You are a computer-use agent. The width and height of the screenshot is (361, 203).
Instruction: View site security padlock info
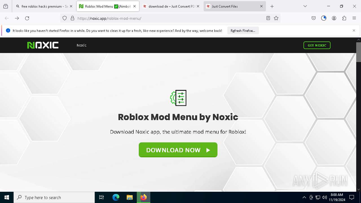72,18
